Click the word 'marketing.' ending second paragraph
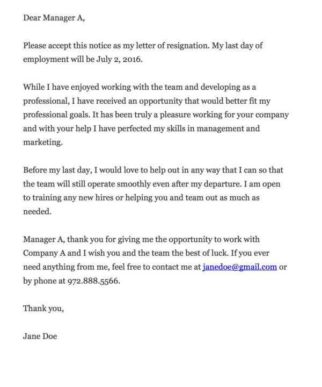The width and height of the screenshot is (322, 387). pyautogui.click(x=43, y=142)
